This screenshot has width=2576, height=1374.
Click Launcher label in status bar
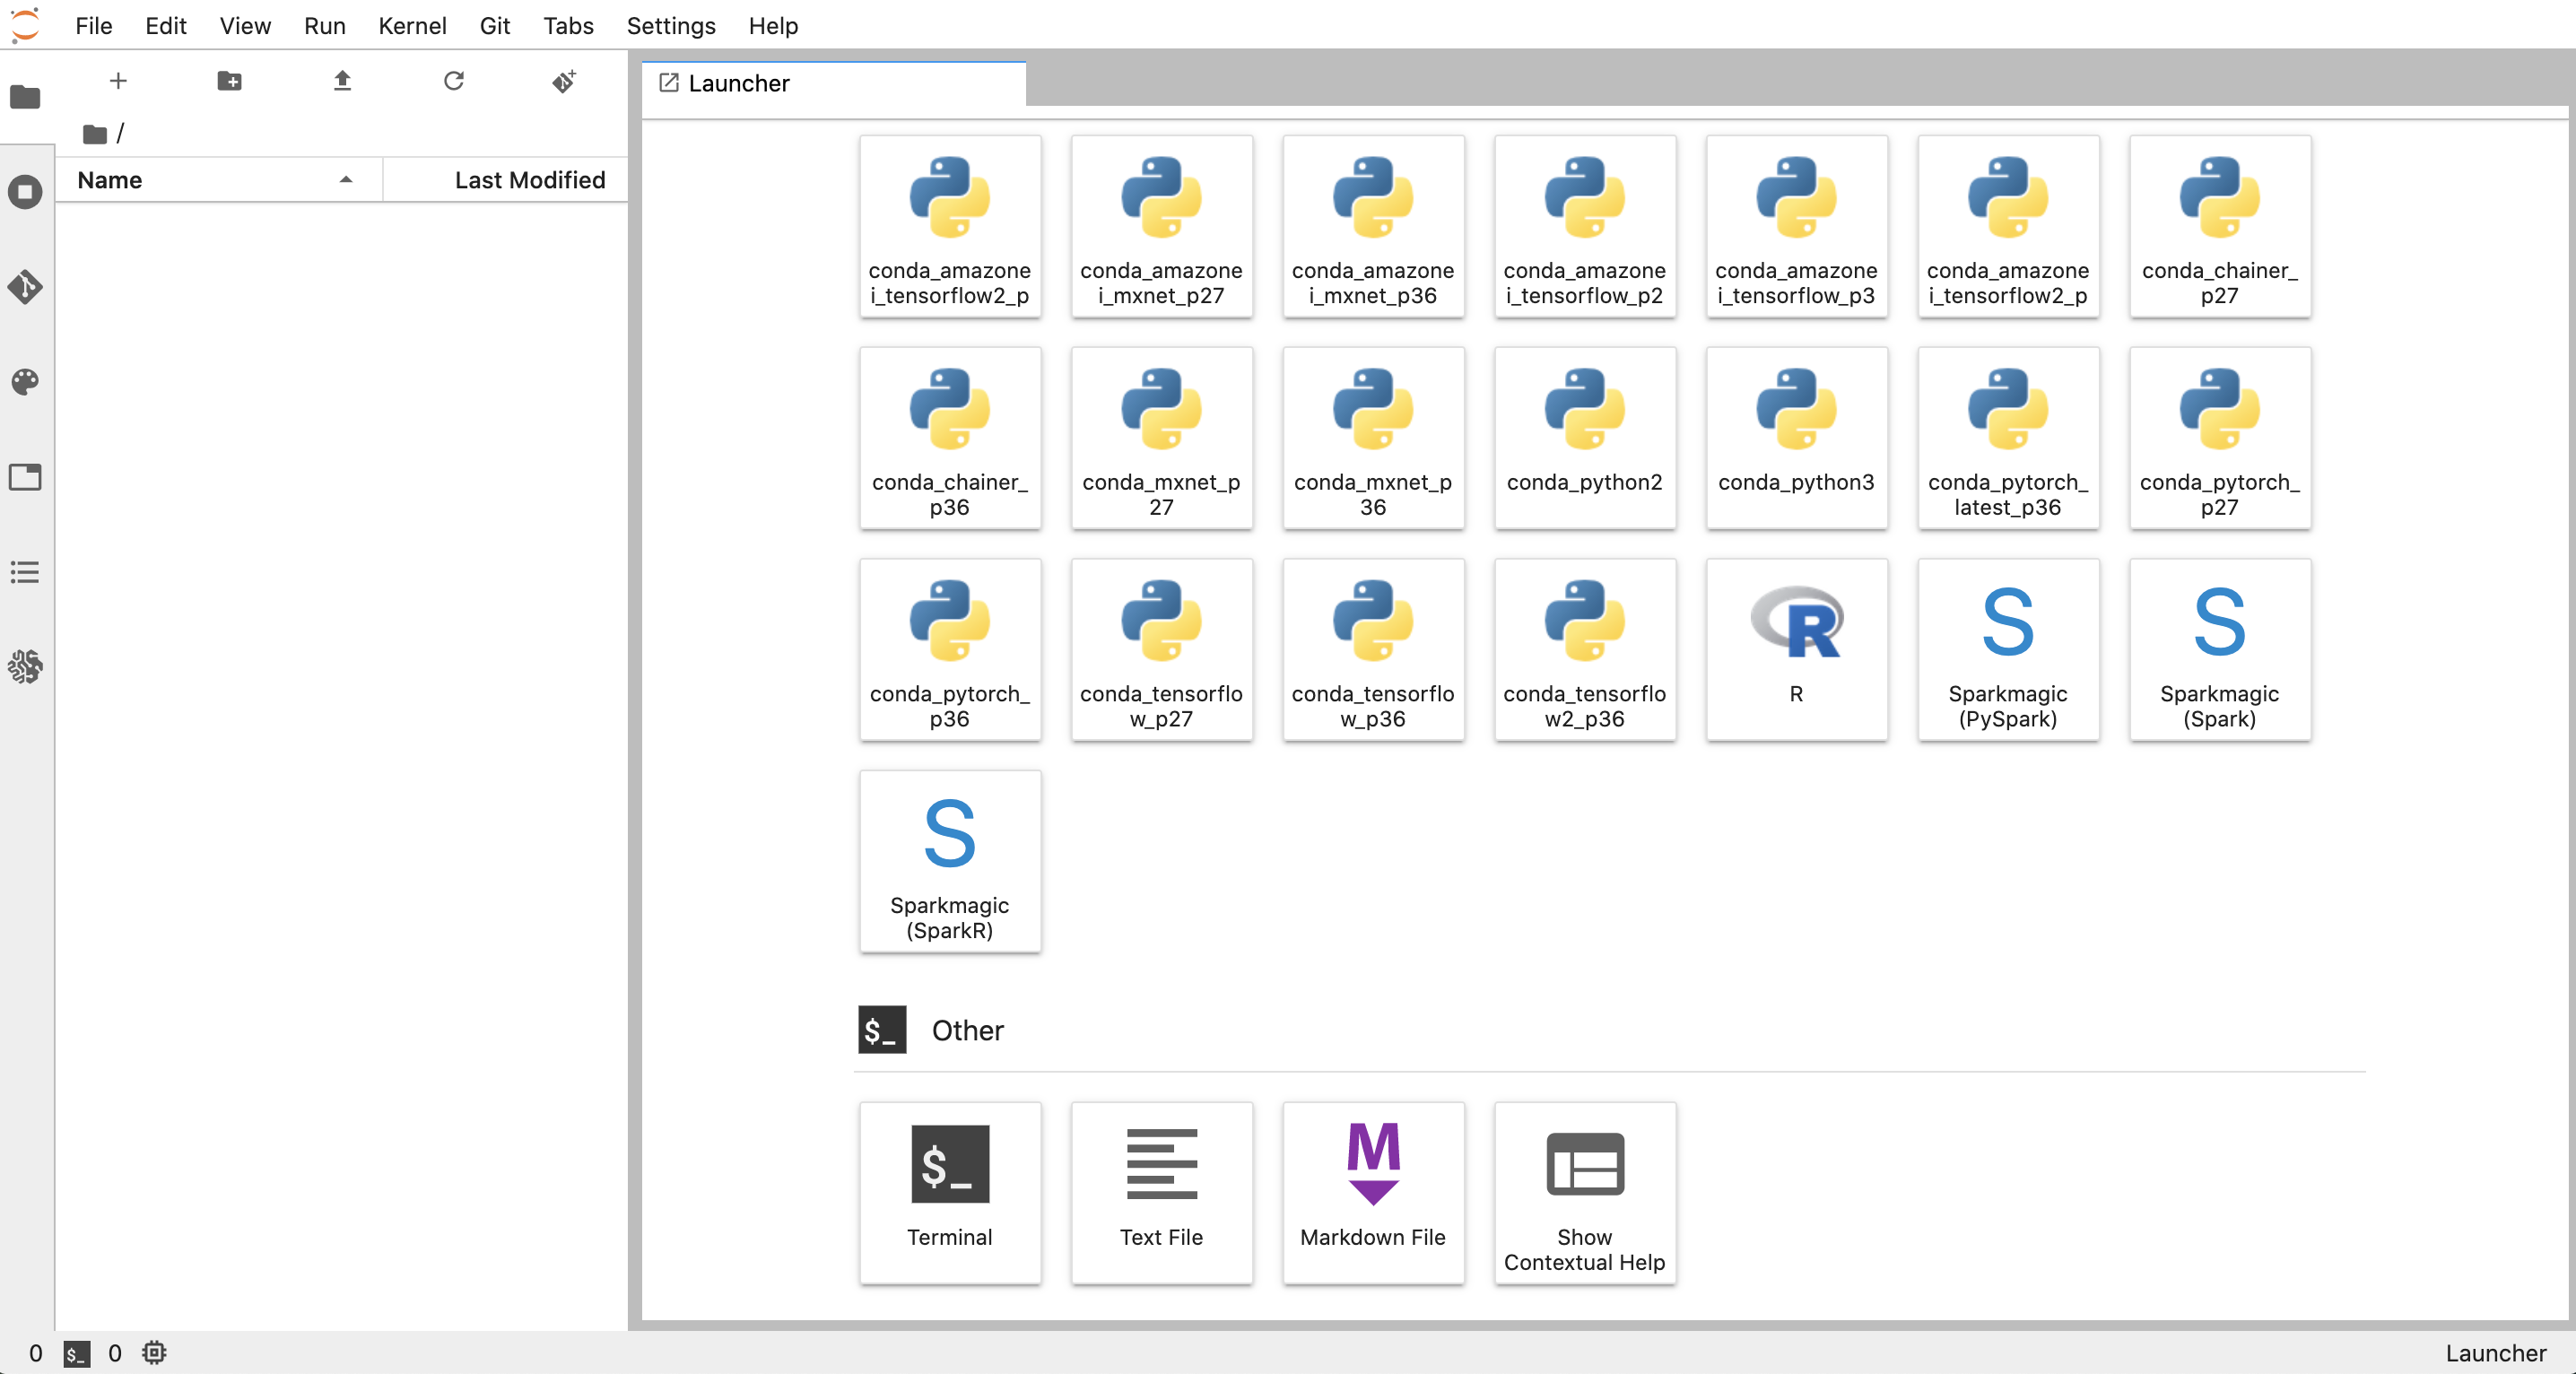click(2496, 1354)
